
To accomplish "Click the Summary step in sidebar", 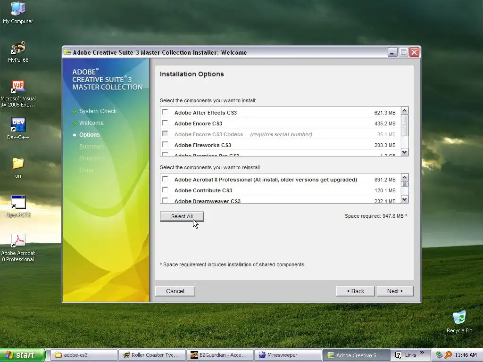I will click(x=91, y=147).
